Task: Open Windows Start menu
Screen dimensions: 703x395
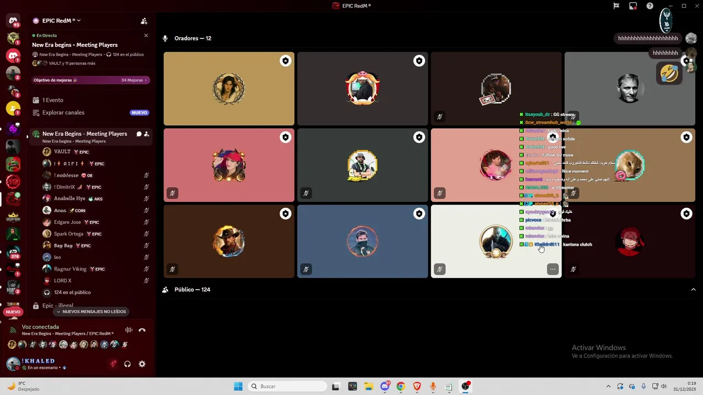Action: tap(238, 386)
